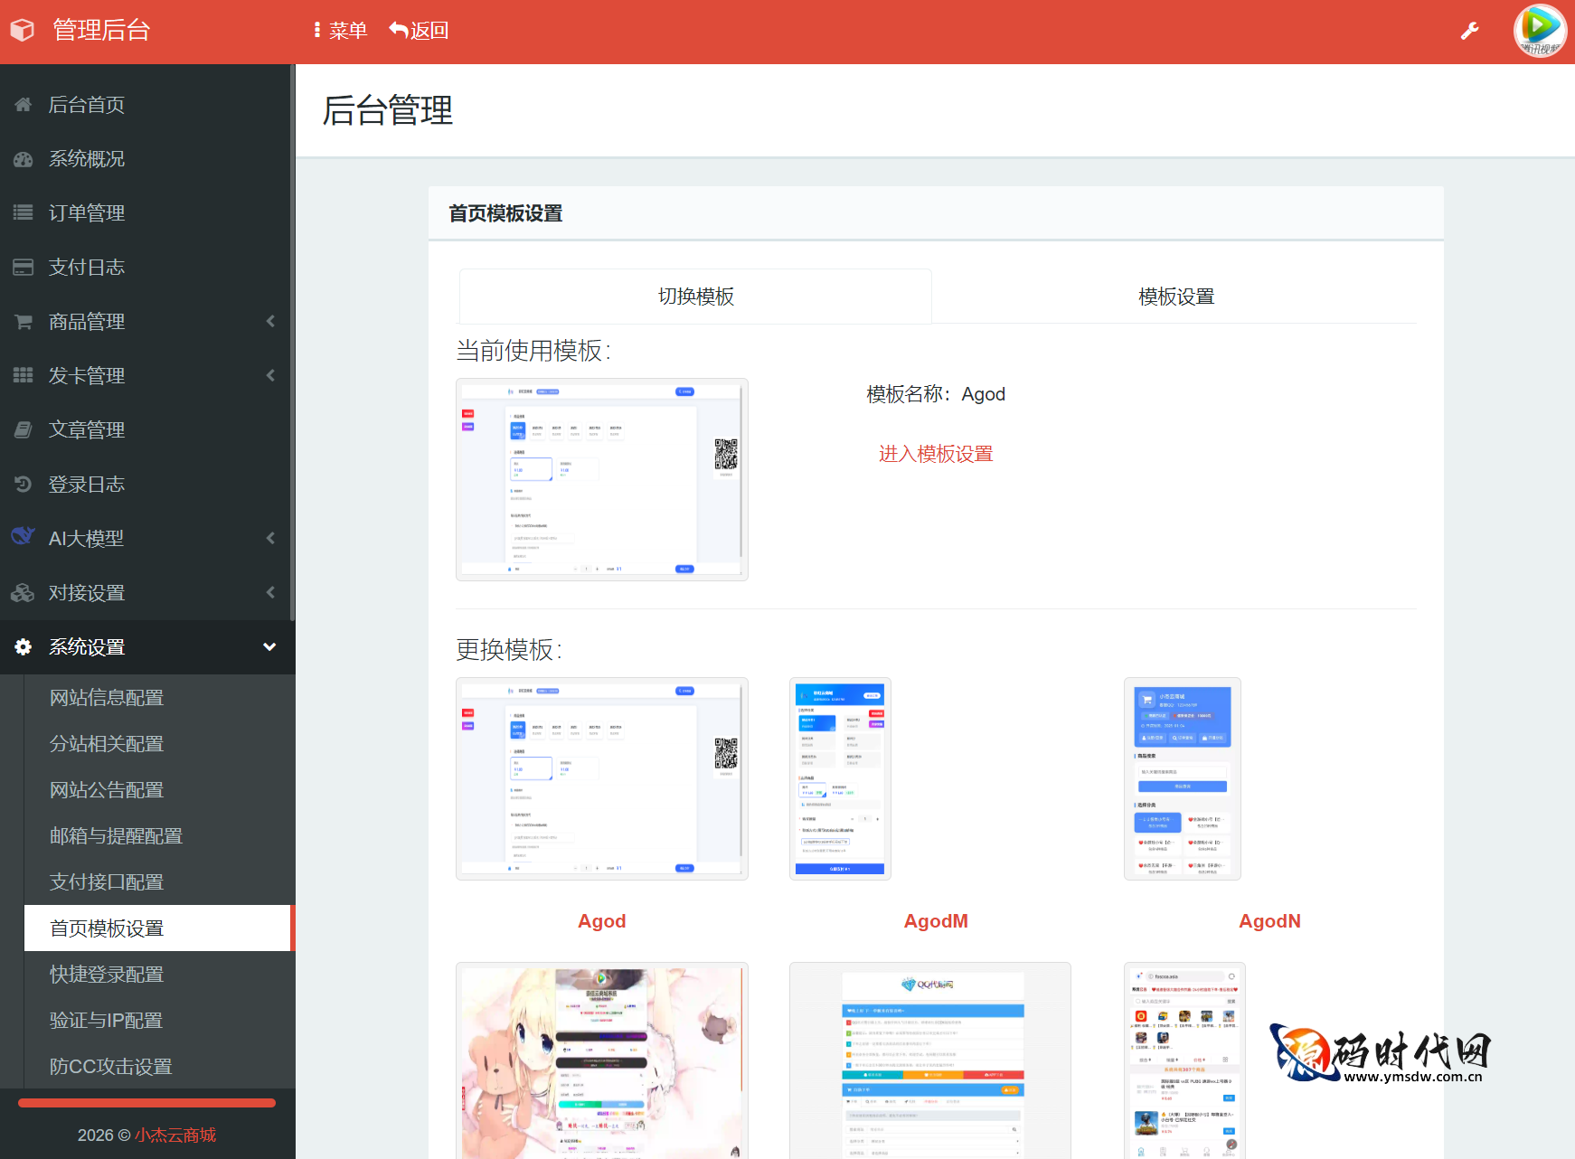Click the list icon beside 订单管理
This screenshot has width=1575, height=1159.
point(24,213)
